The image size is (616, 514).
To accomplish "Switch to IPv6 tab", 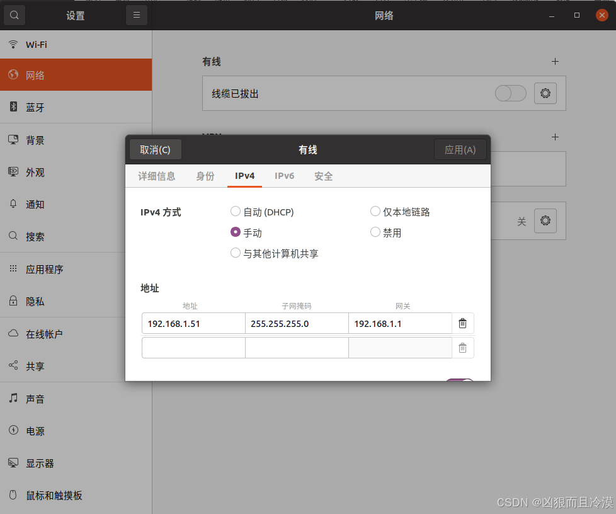I will pyautogui.click(x=285, y=176).
